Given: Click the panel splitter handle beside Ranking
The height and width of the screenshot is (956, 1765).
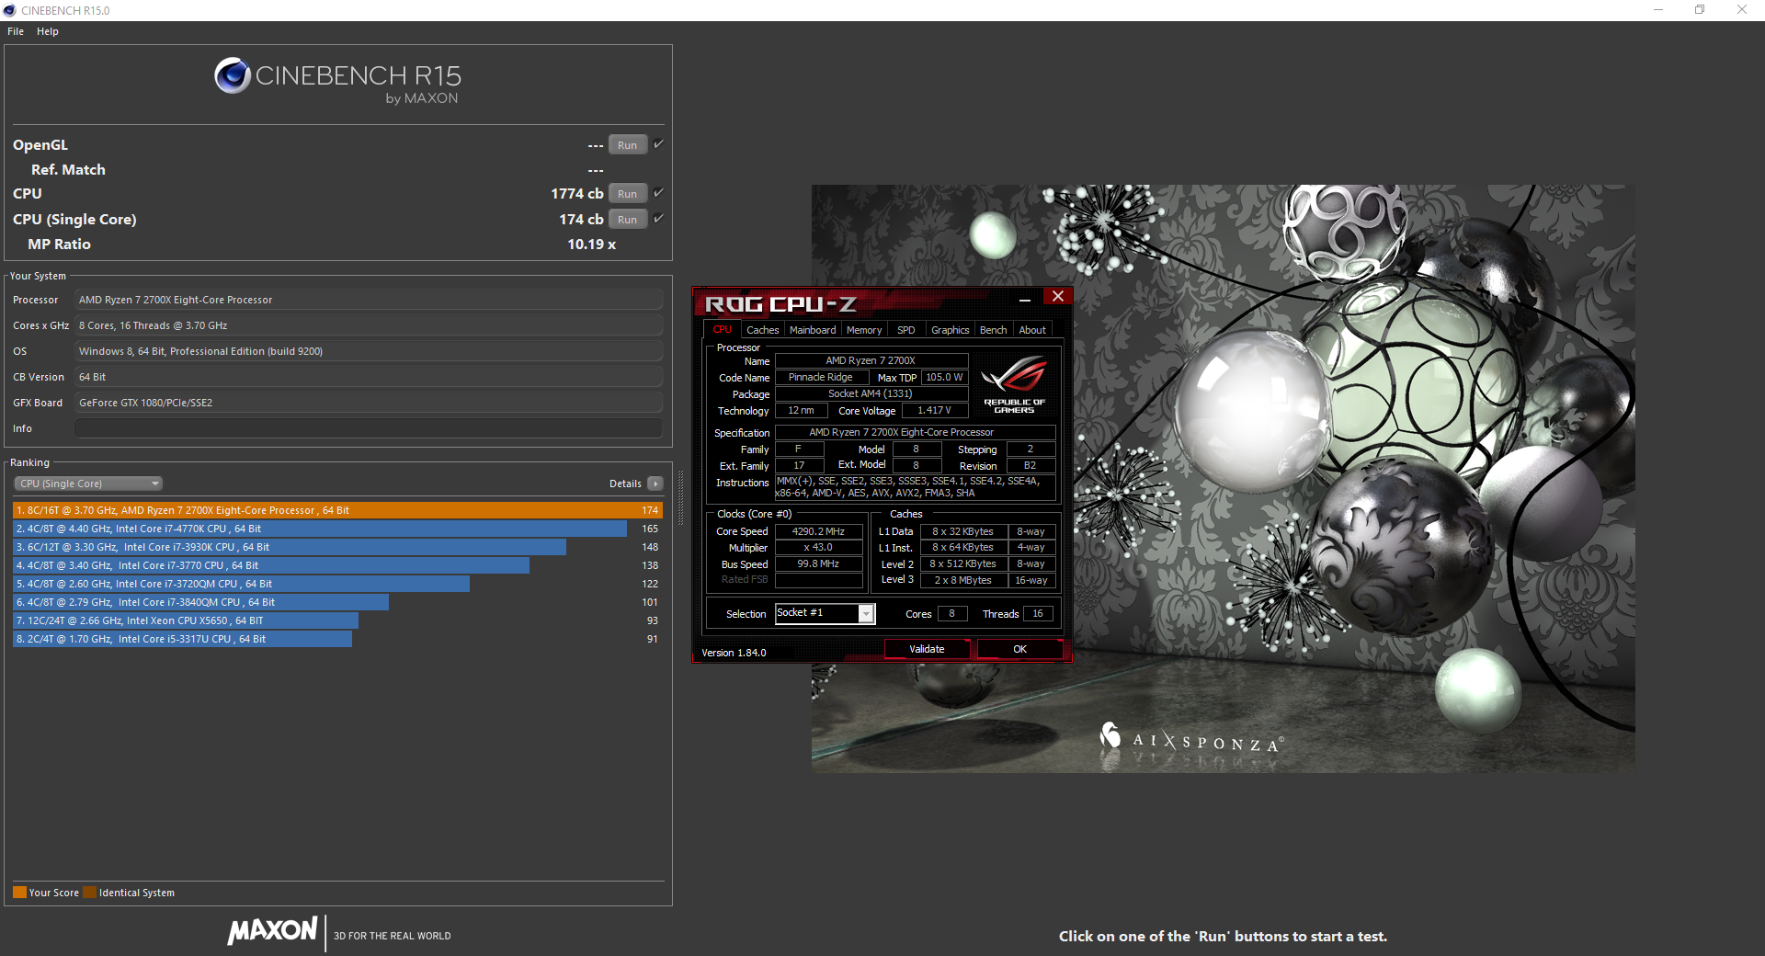Looking at the screenshot, I should (x=680, y=497).
